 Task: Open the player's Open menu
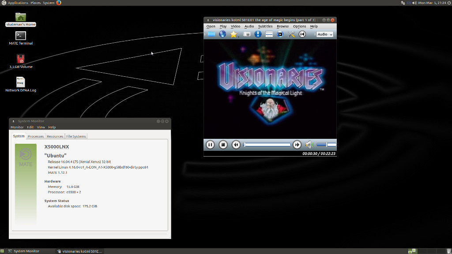(211, 26)
